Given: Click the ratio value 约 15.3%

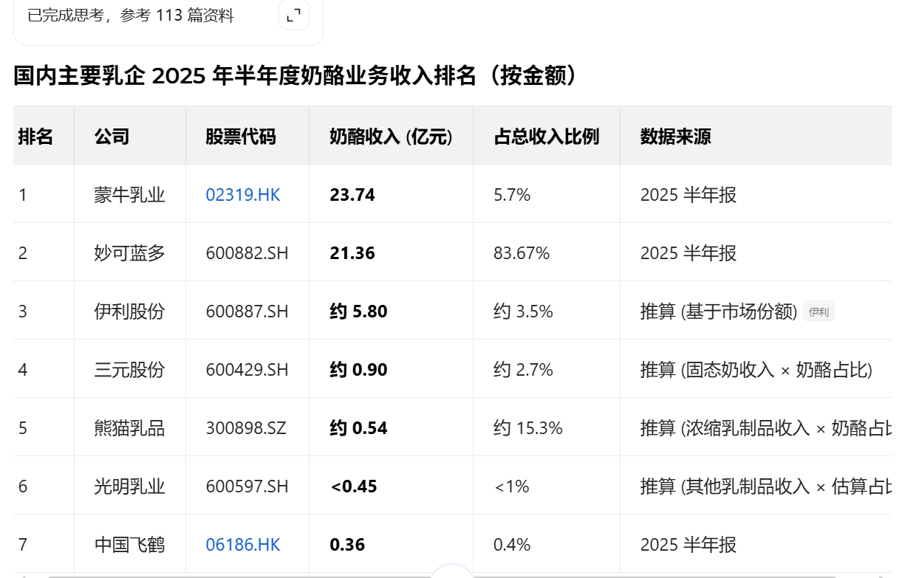Looking at the screenshot, I should pyautogui.click(x=528, y=428).
